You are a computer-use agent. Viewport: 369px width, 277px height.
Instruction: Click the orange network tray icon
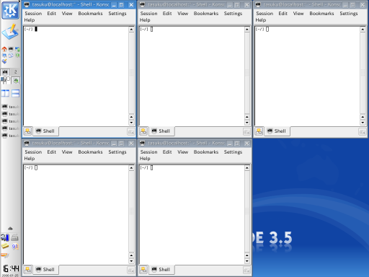(5, 255)
